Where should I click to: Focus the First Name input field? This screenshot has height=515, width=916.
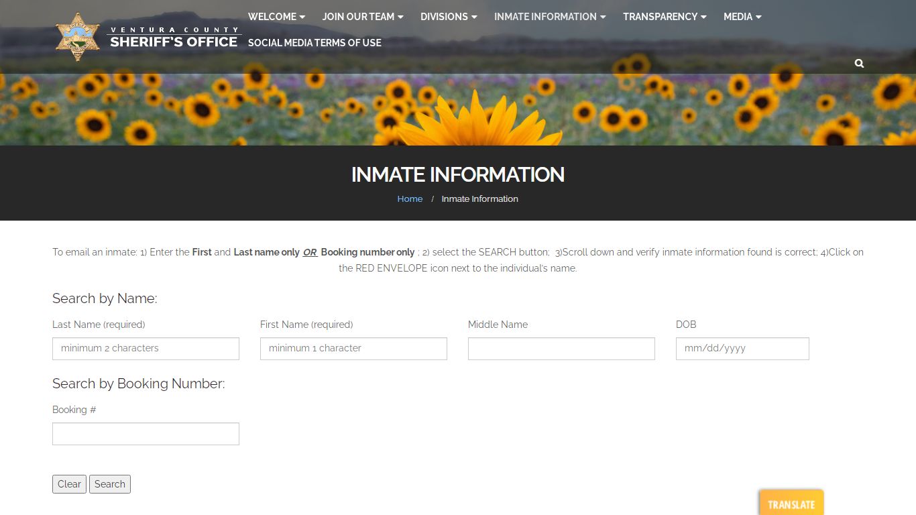353,349
